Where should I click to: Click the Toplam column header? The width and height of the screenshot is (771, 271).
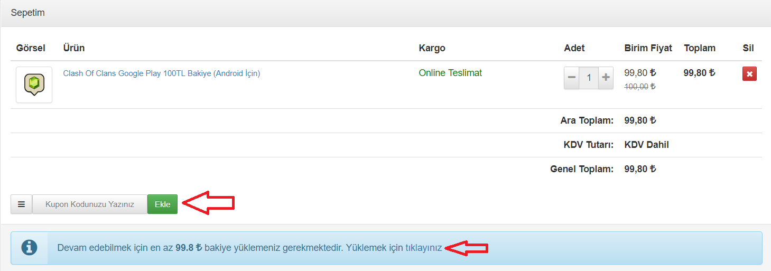tap(700, 48)
